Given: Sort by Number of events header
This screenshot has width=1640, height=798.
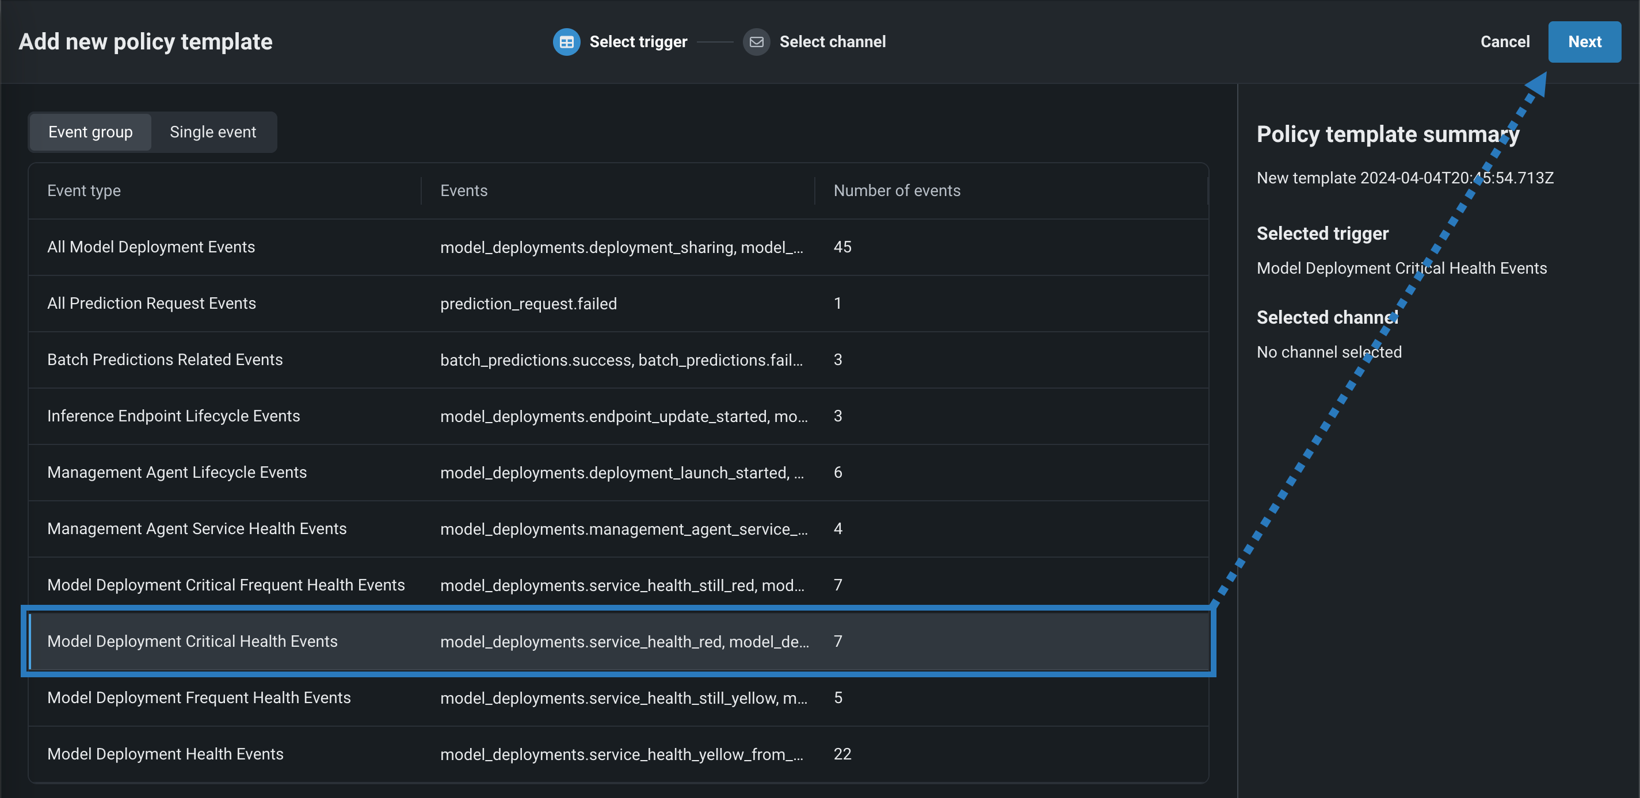Looking at the screenshot, I should pos(897,190).
